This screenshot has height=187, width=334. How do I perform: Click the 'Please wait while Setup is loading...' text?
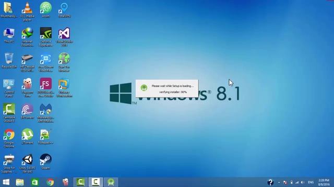tap(173, 86)
